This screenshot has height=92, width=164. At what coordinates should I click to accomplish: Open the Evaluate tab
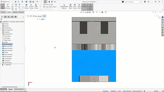tap(21, 12)
